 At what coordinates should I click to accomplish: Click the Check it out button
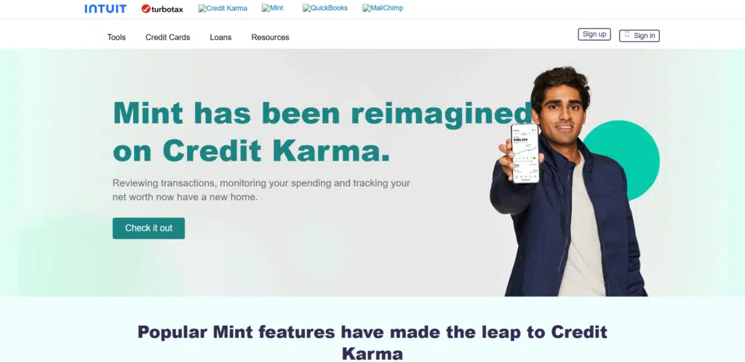click(x=148, y=228)
